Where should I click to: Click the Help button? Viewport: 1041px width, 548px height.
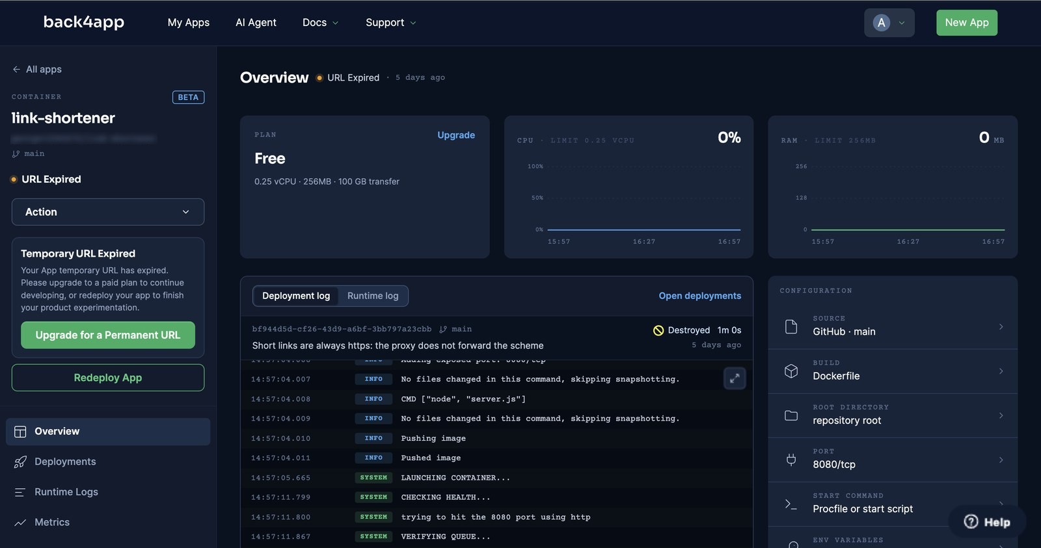[x=988, y=521]
